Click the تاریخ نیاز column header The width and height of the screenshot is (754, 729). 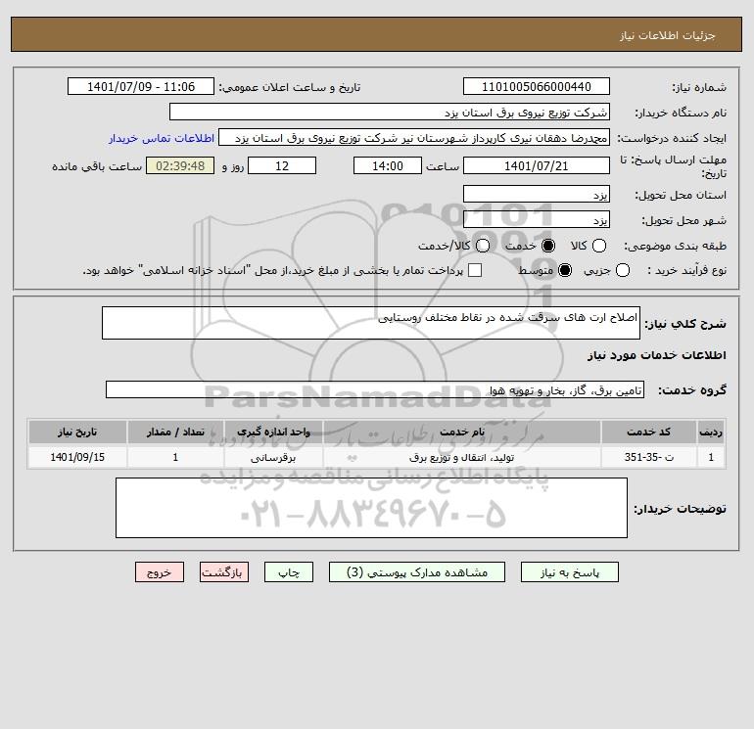click(x=77, y=432)
